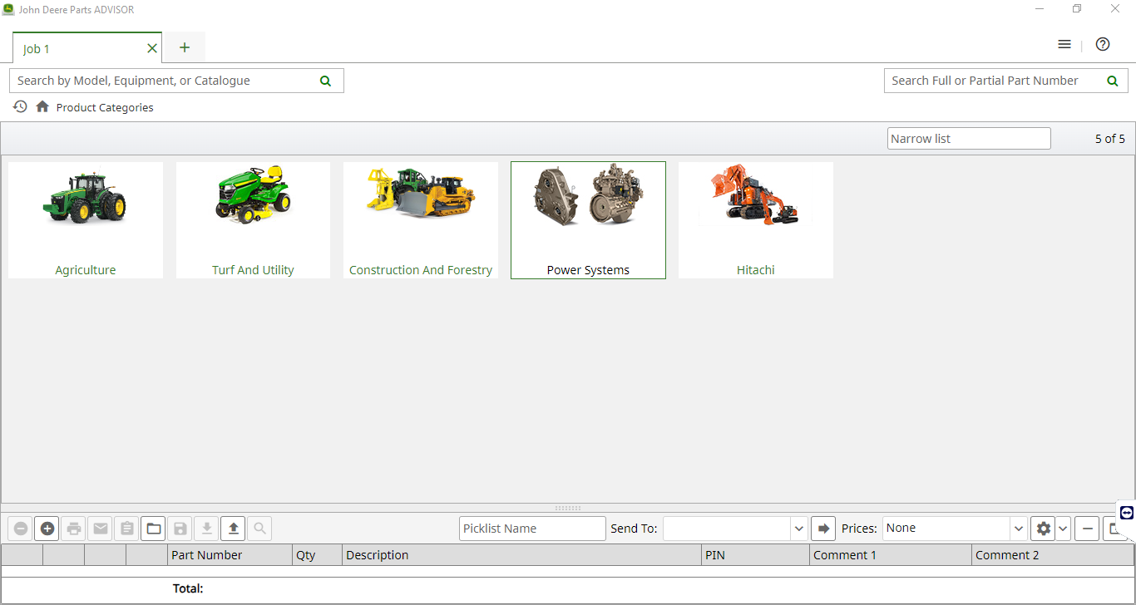Open the hamburger menu icon

1064,45
